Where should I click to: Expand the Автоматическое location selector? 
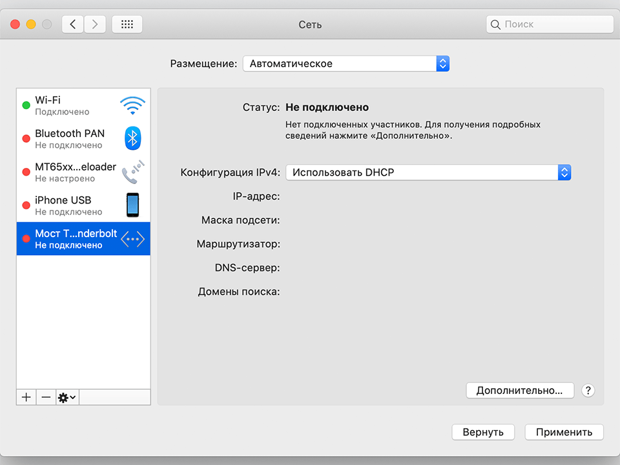442,63
